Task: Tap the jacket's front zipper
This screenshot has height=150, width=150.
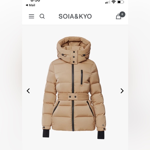Action: click(73, 97)
